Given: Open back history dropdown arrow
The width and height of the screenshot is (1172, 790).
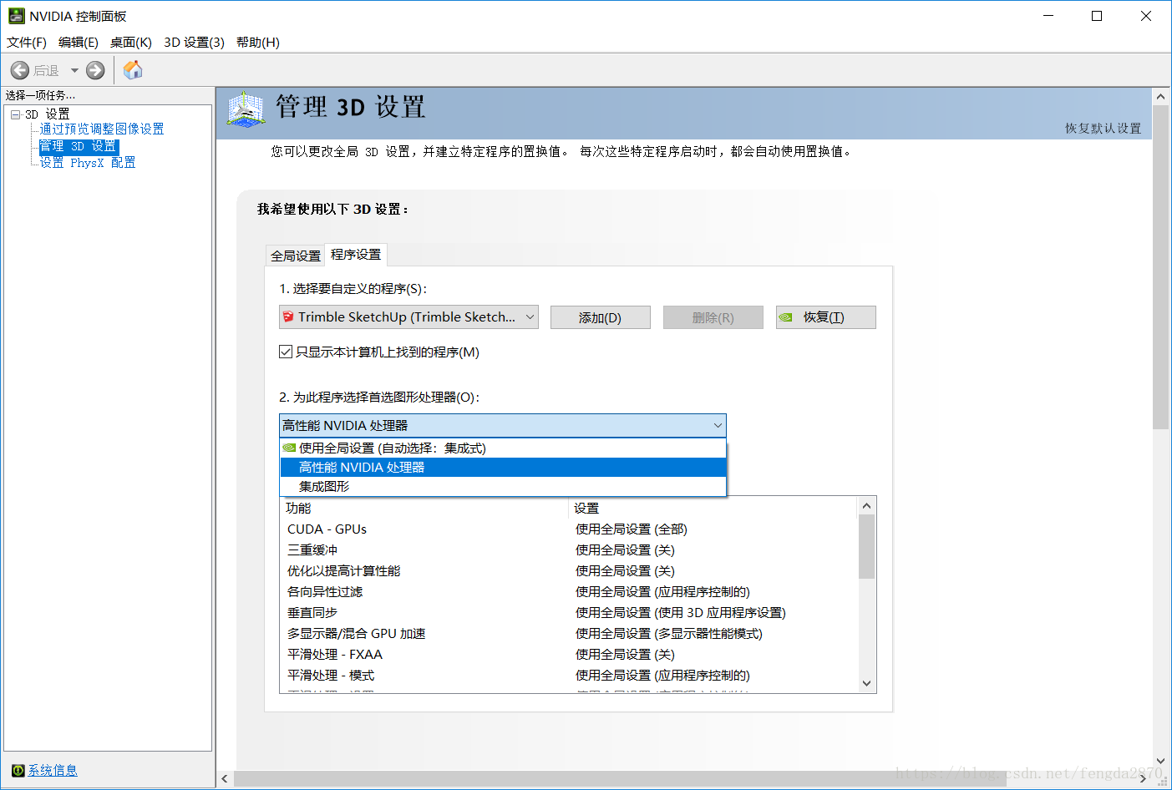Looking at the screenshot, I should coord(74,70).
